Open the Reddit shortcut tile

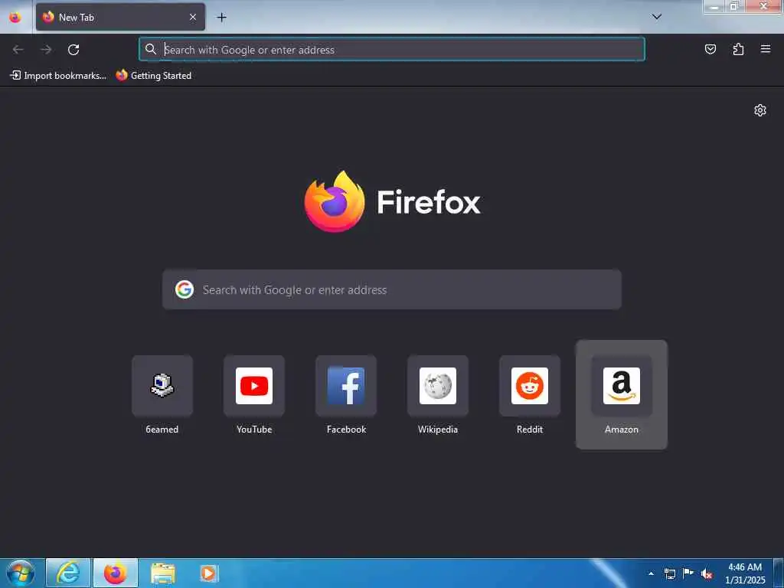pyautogui.click(x=530, y=395)
